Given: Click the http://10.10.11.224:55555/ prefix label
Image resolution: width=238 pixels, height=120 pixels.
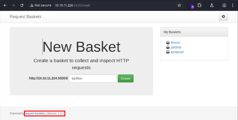Looking at the screenshot, I should point(48,78).
